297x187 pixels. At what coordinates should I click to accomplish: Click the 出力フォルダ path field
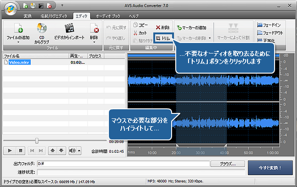click(x=123, y=164)
